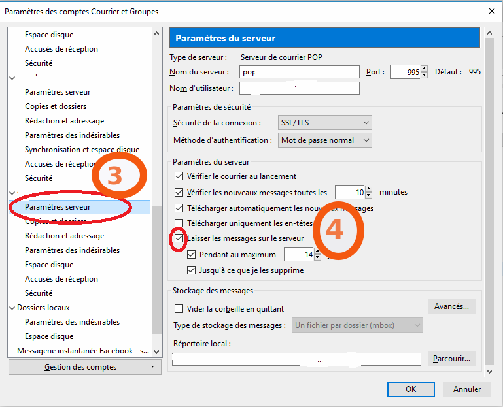Decrease check interval minutes with down arrow

[369, 195]
